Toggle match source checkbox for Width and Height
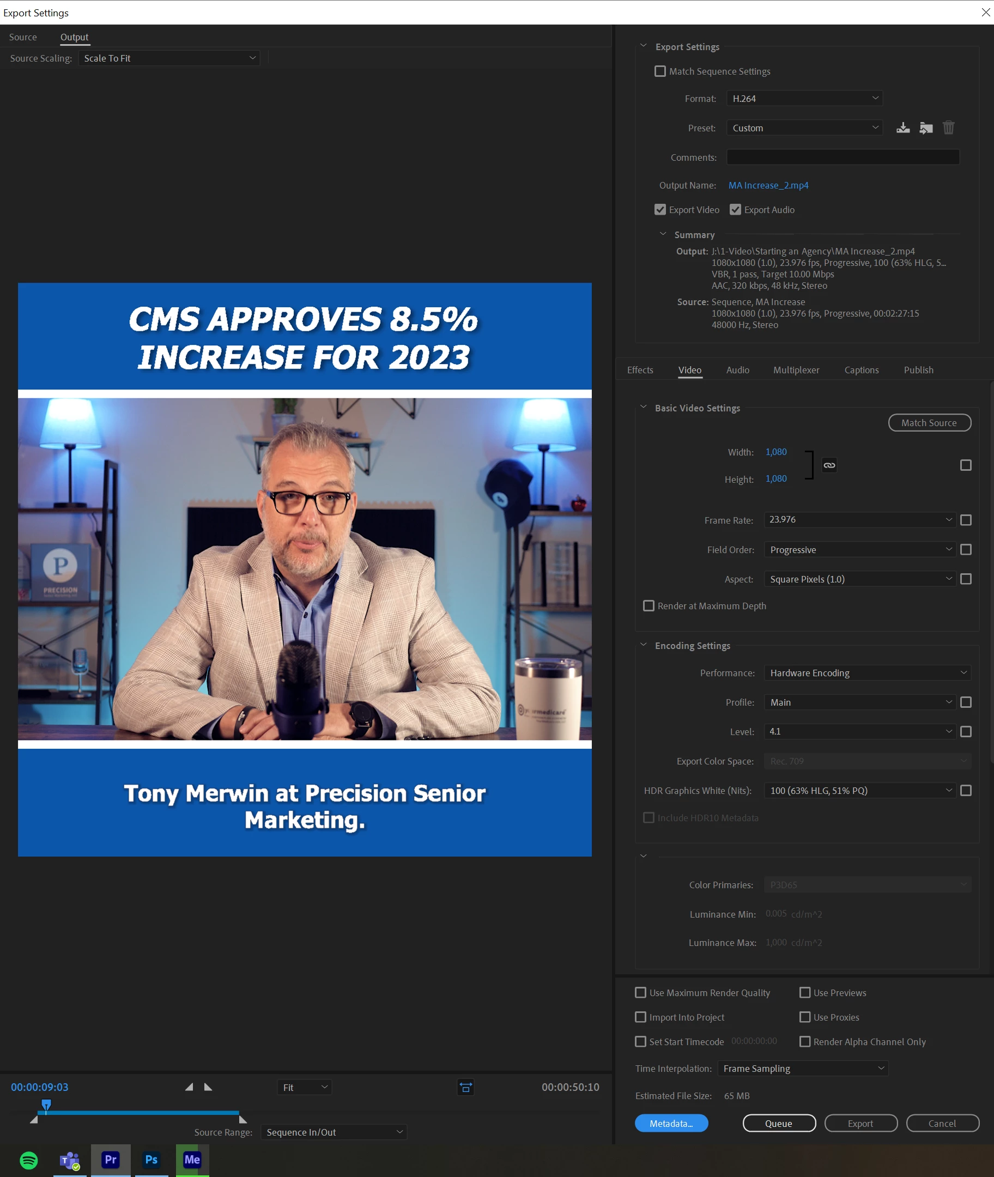This screenshot has height=1177, width=994. [966, 465]
